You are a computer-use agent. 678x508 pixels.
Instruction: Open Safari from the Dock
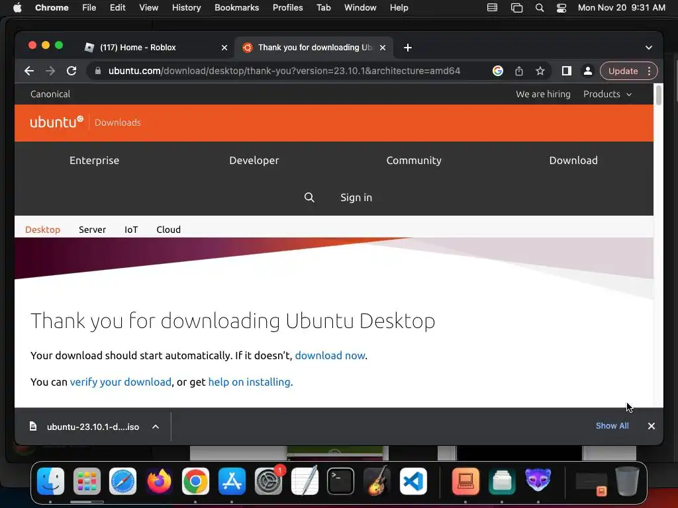point(122,481)
